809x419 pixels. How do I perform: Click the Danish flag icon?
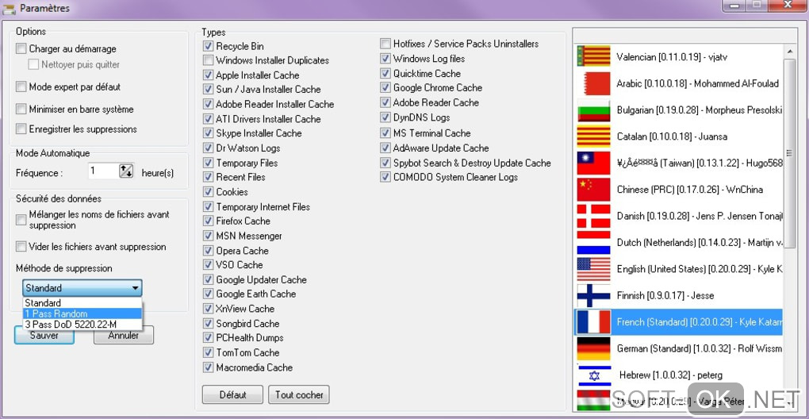point(593,216)
